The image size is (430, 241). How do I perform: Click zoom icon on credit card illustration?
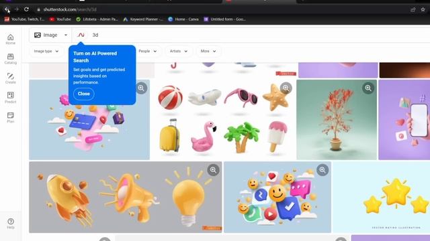coord(141,88)
